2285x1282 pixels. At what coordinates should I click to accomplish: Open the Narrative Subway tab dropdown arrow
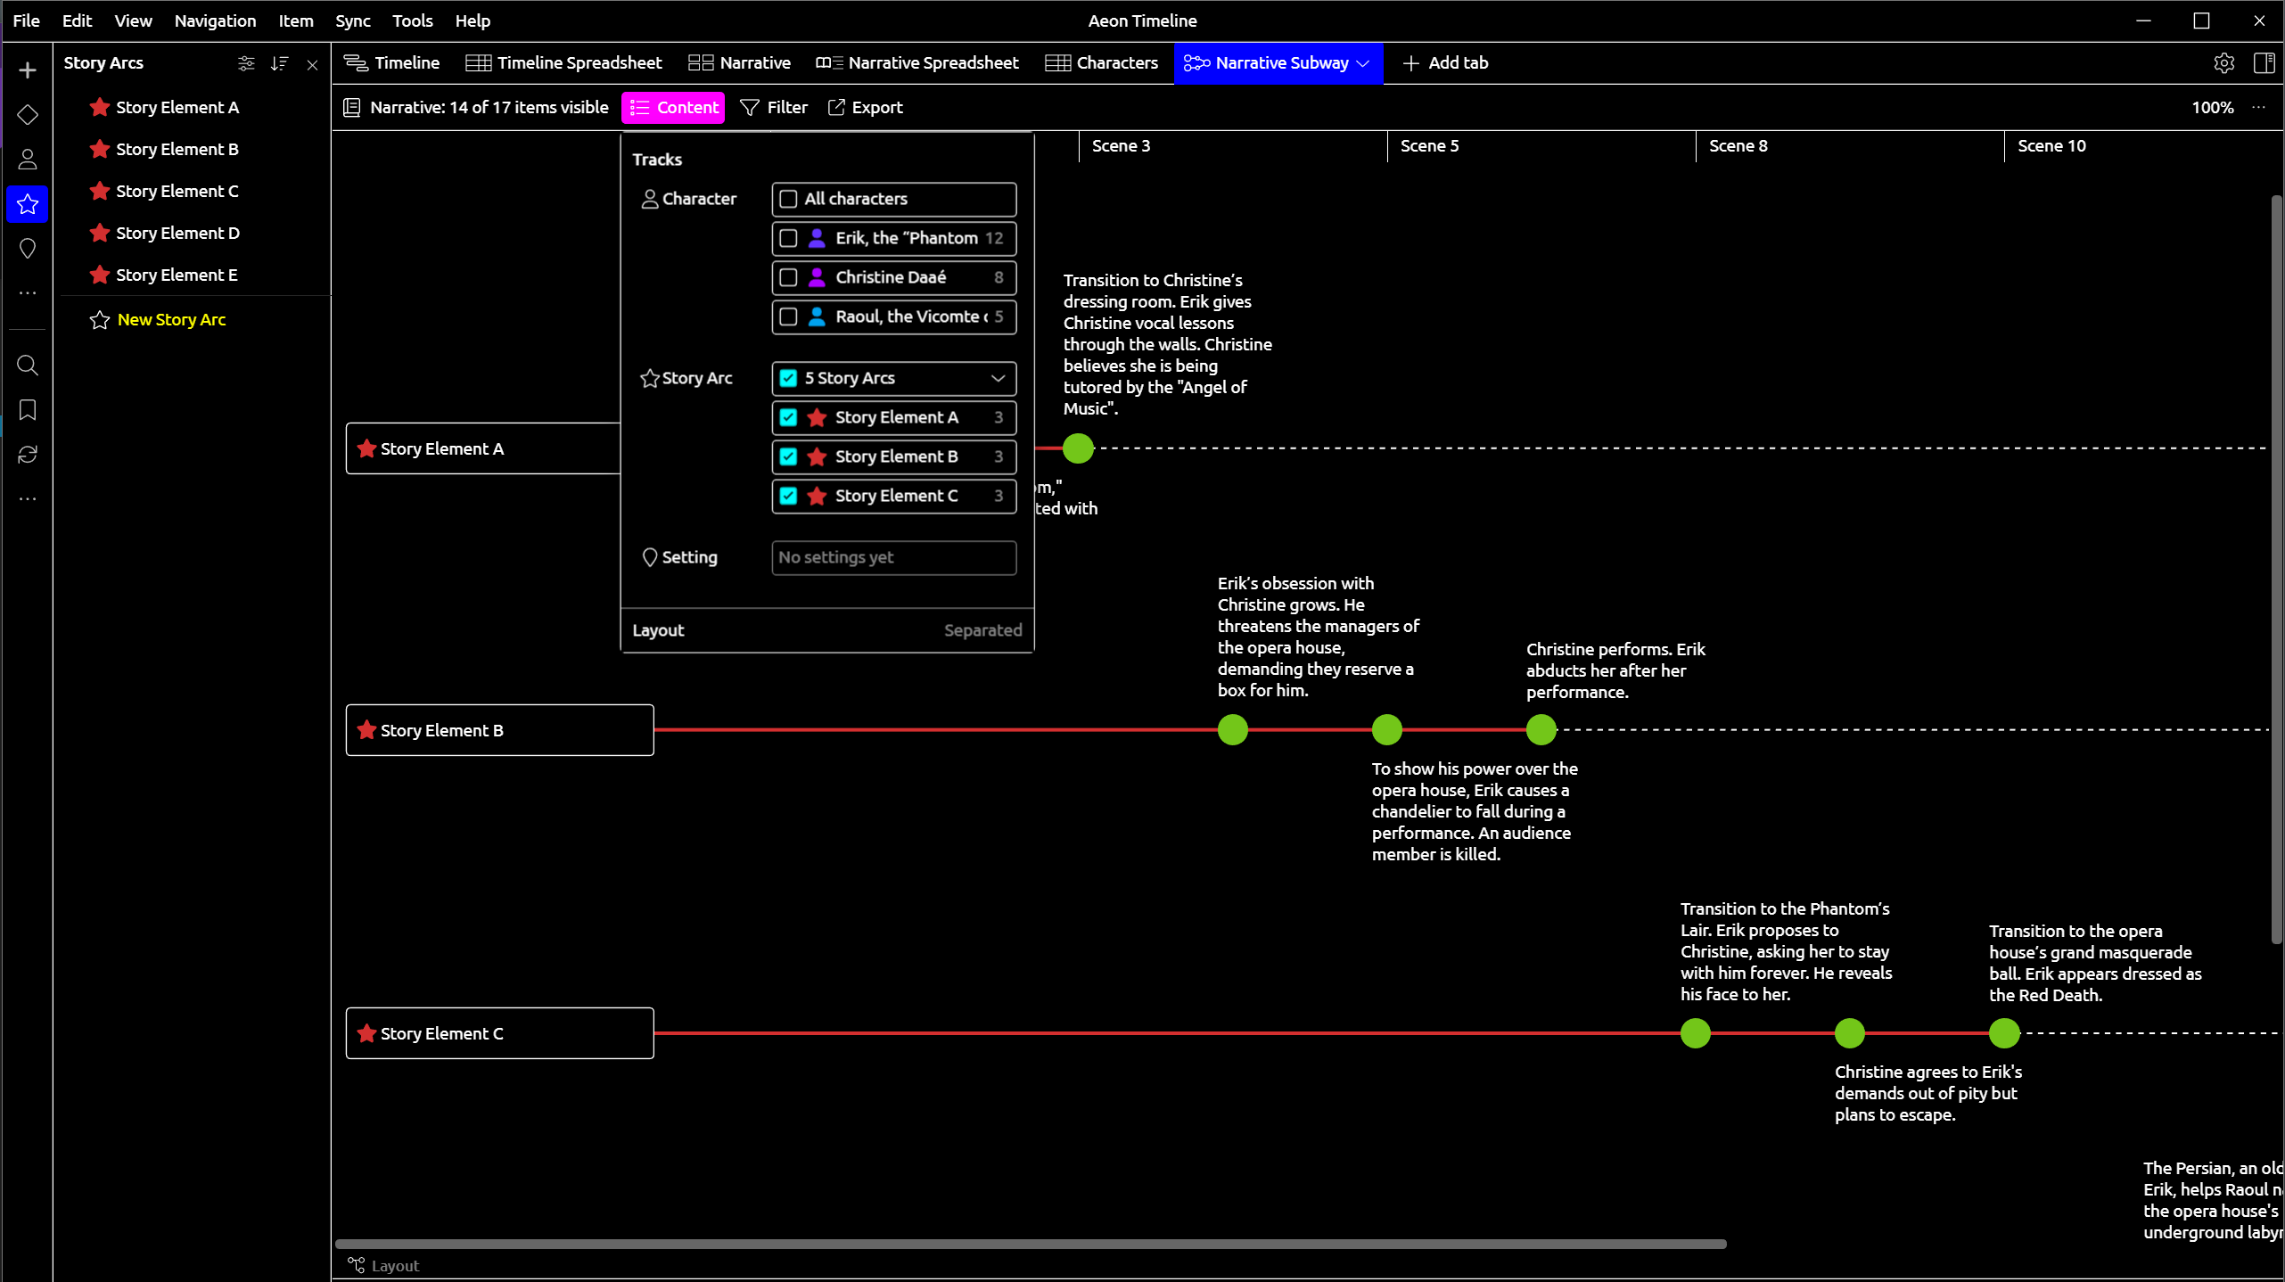(1363, 63)
